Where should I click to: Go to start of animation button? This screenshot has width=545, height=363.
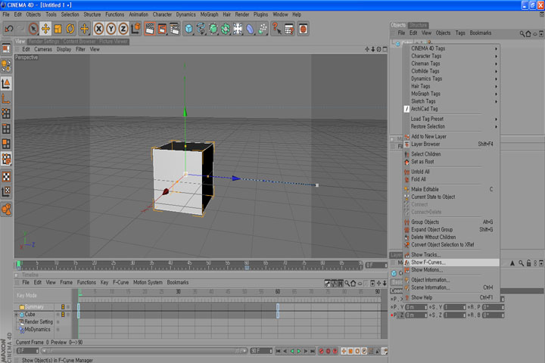pyautogui.click(x=278, y=351)
